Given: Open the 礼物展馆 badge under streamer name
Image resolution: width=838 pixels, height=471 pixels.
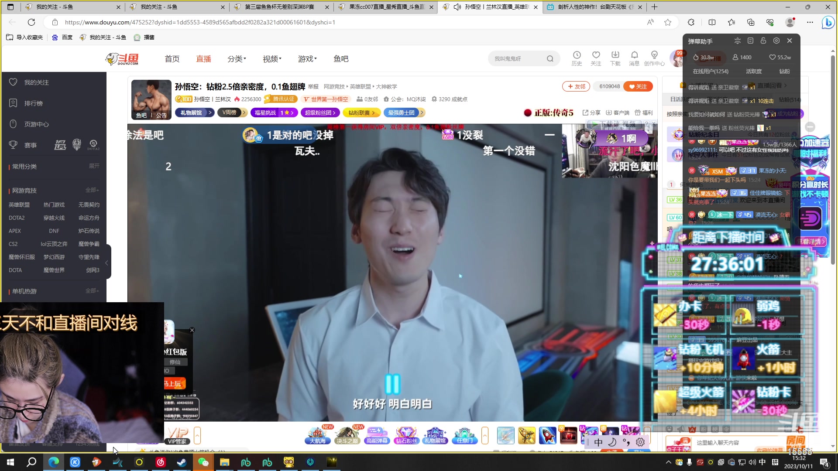Looking at the screenshot, I should click(x=194, y=113).
